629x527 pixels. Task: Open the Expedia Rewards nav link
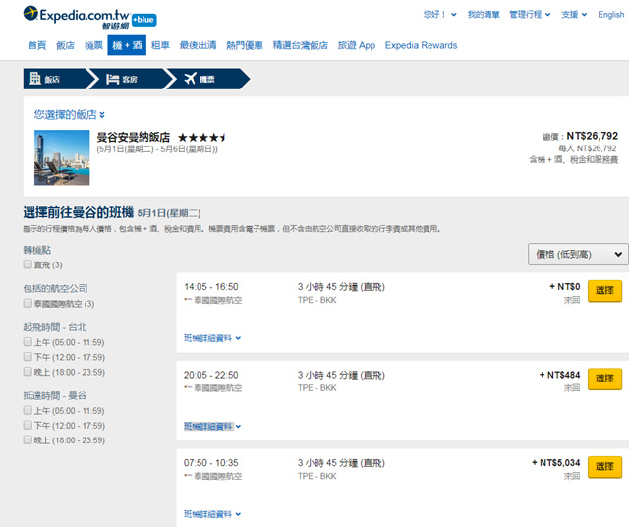tap(422, 45)
